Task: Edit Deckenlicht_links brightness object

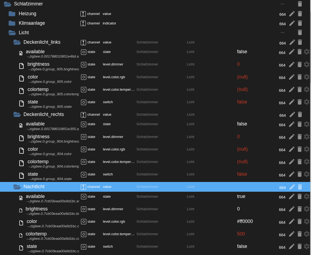Action: (x=291, y=64)
